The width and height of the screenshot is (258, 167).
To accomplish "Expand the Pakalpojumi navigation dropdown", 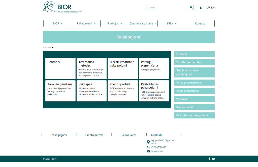I will click(x=86, y=24).
